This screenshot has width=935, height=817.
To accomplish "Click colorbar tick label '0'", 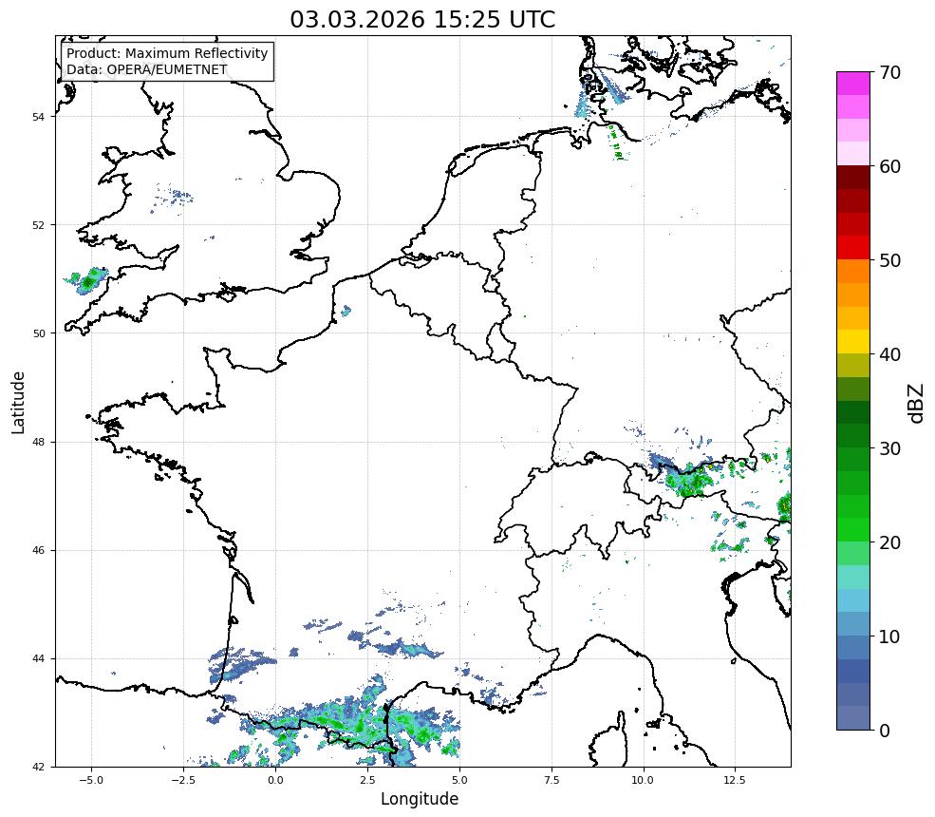I will [x=885, y=731].
